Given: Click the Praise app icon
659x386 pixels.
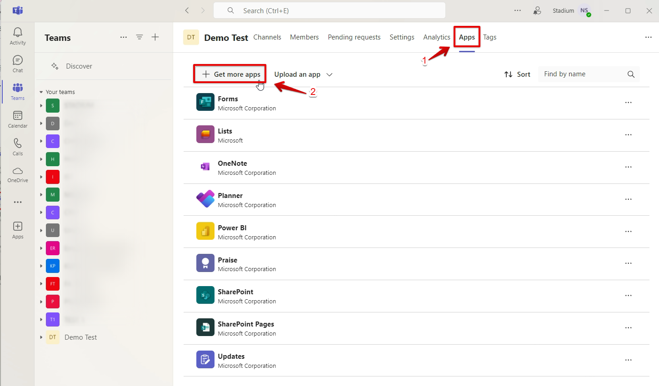Looking at the screenshot, I should [x=205, y=263].
